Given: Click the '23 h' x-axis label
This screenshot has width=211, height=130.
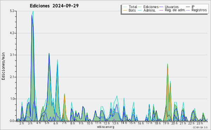Looking at the screenshot, I should (200, 123).
